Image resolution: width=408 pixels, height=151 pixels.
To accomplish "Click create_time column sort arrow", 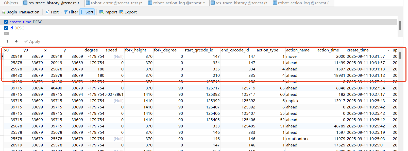I will [388, 50].
